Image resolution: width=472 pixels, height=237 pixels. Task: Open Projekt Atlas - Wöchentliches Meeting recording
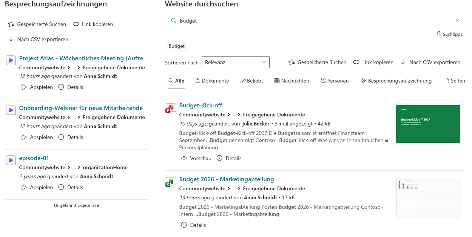[83, 58]
